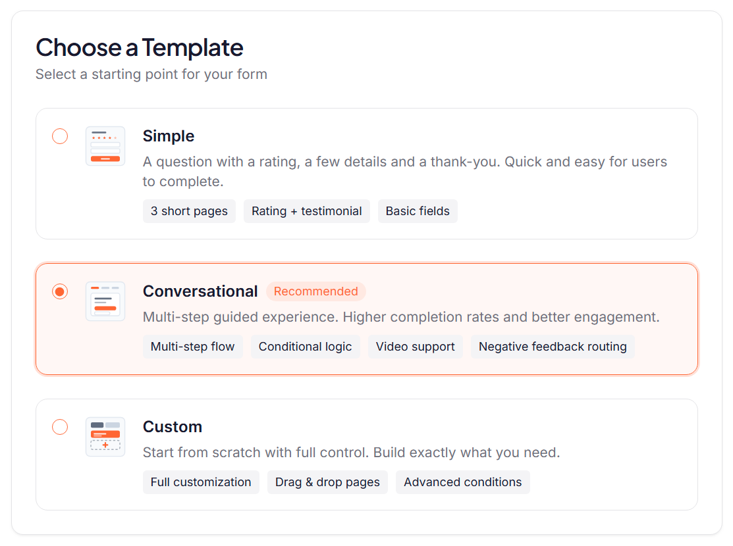Click the Conversational template title
This screenshot has height=546, width=733.
click(200, 291)
